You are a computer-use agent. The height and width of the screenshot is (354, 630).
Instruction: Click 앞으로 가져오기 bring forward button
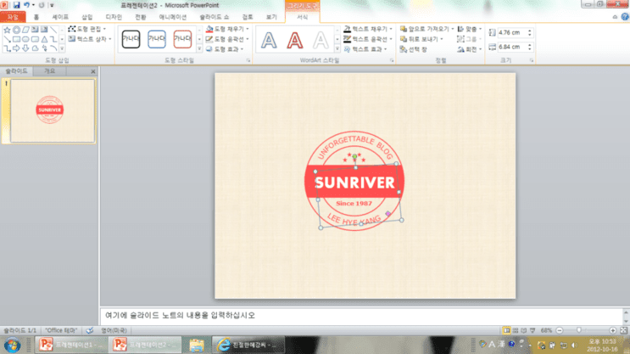[x=425, y=29]
